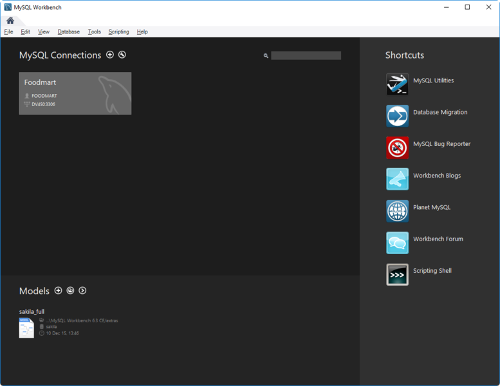Create a new model with plus icon
This screenshot has width=500, height=386.
tap(58, 291)
